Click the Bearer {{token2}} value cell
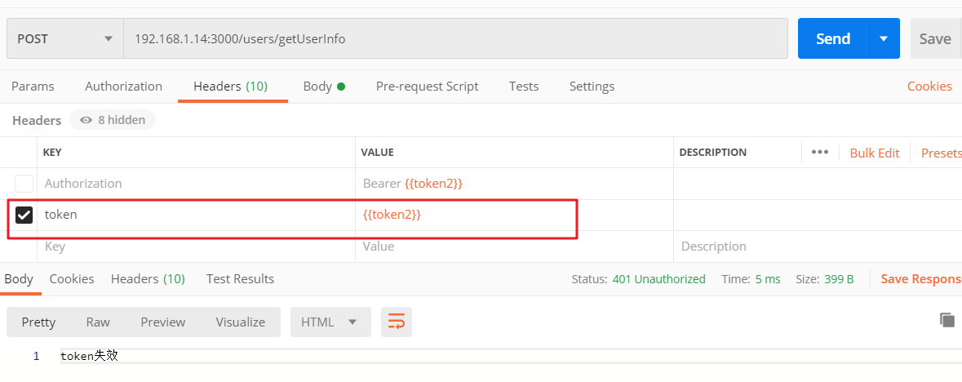This screenshot has height=382, width=962. click(x=514, y=184)
